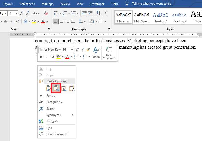The image size is (202, 141).
Task: Click Grow Font icon in ribbon
Action: (x=22, y=13)
